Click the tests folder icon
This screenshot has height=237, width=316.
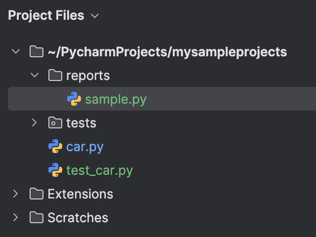pos(55,123)
